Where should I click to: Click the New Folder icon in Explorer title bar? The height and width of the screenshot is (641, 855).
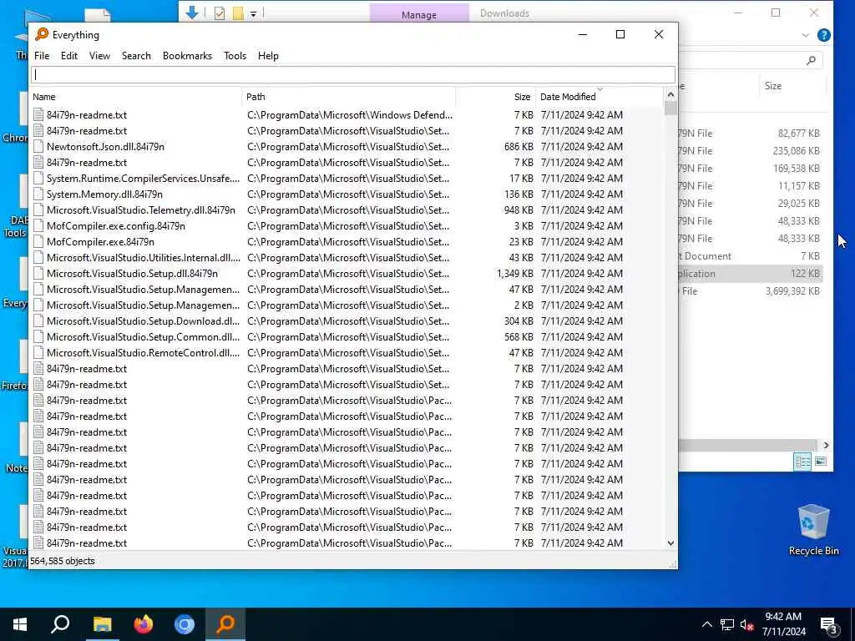(238, 13)
